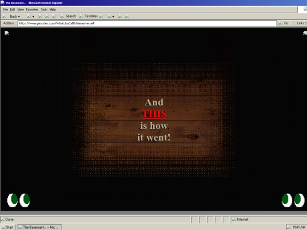This screenshot has width=307, height=230.
Task: Click the History icon after Favorites label
Action: tap(101, 16)
